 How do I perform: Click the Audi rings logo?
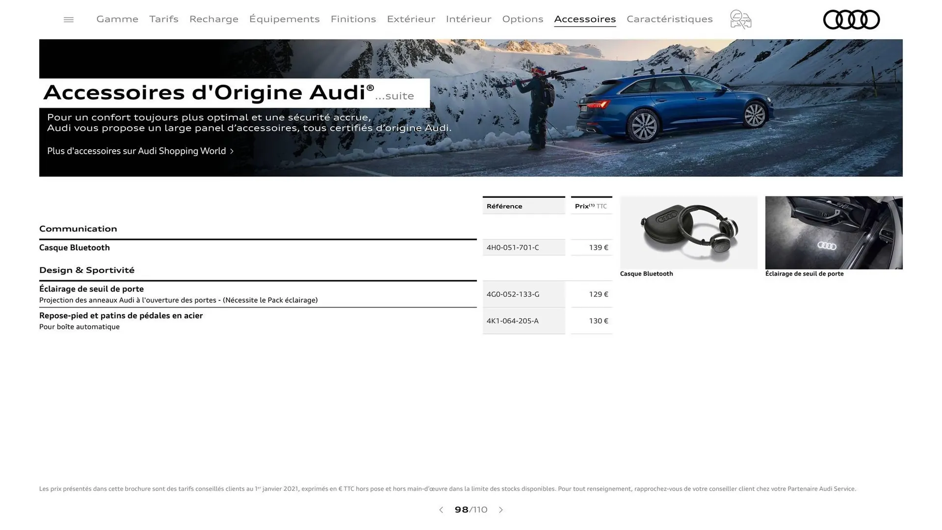click(851, 20)
